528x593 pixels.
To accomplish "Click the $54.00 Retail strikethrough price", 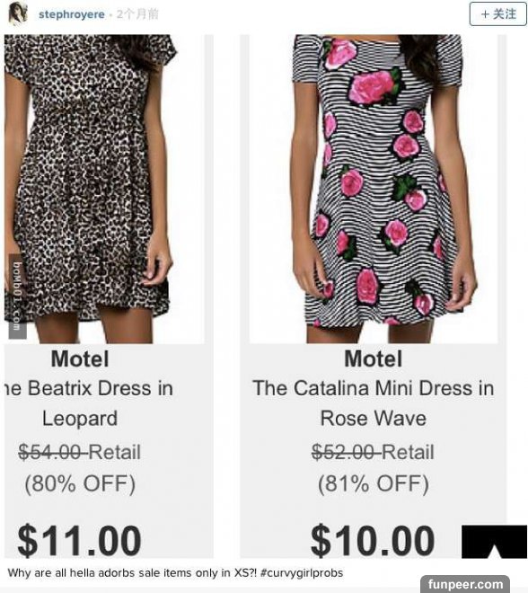I will pos(80,452).
